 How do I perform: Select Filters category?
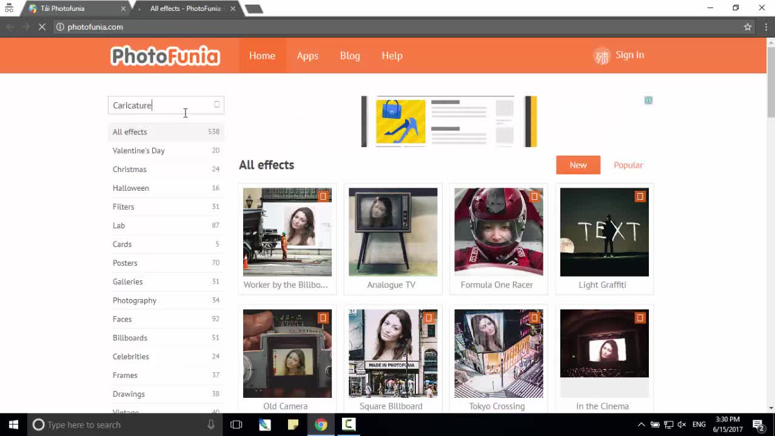pos(166,206)
